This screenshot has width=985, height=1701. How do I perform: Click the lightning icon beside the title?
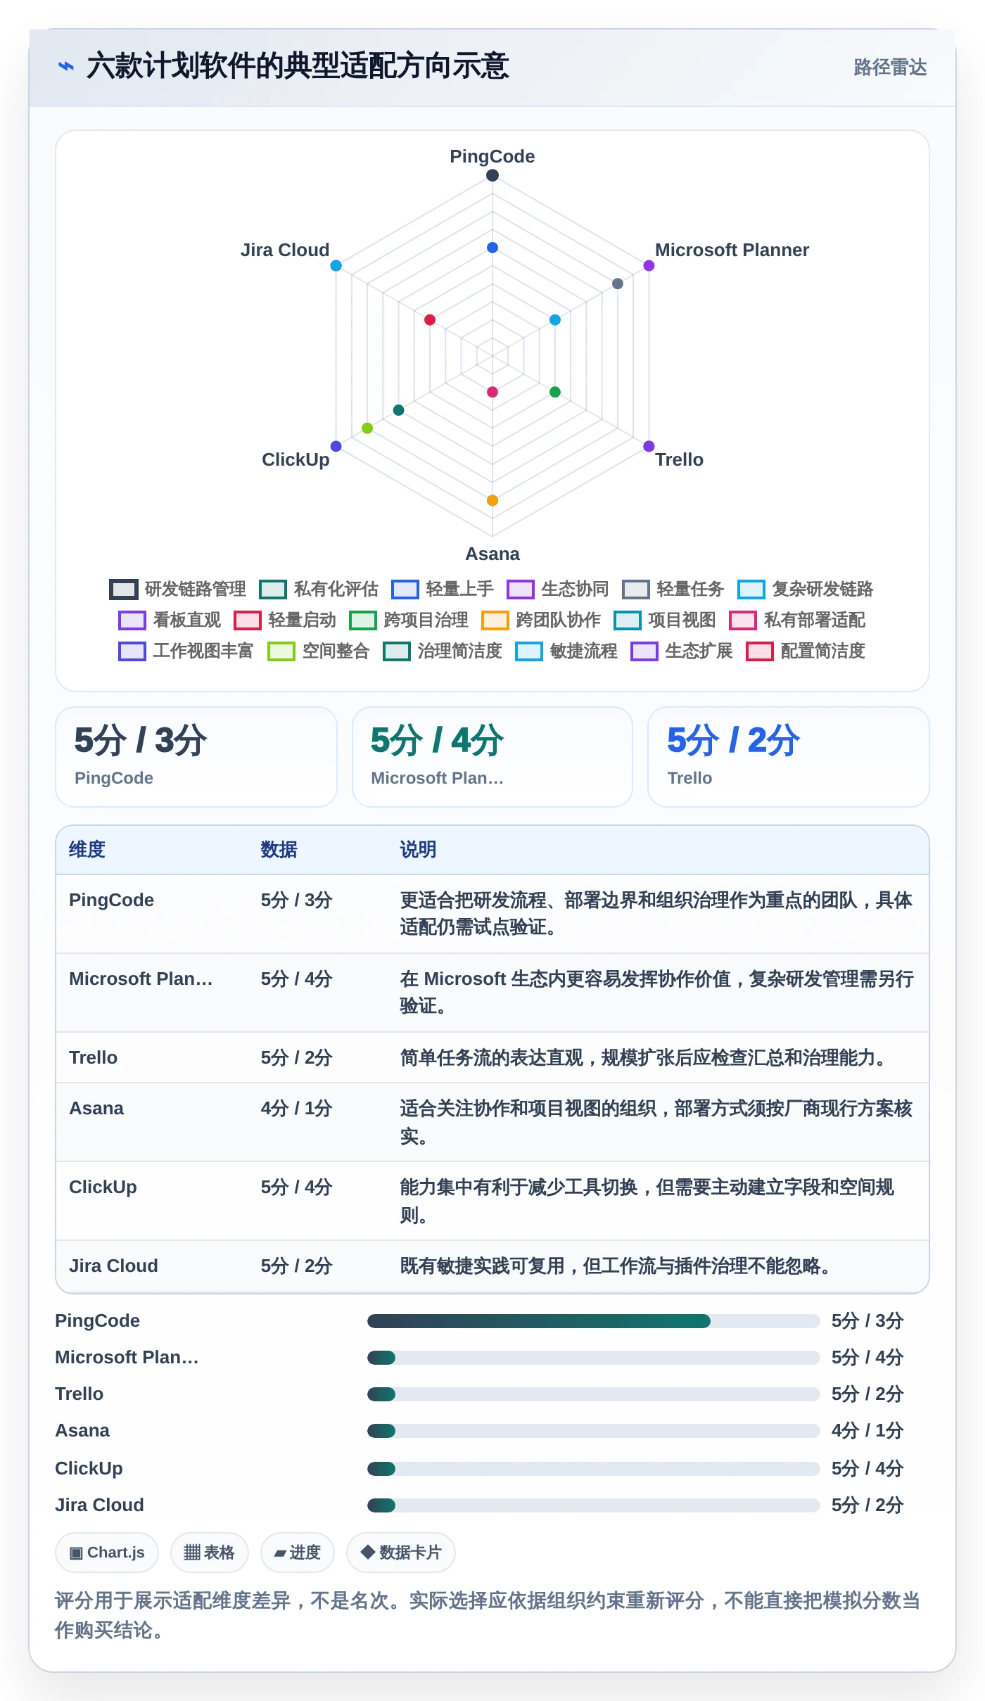pos(66,66)
